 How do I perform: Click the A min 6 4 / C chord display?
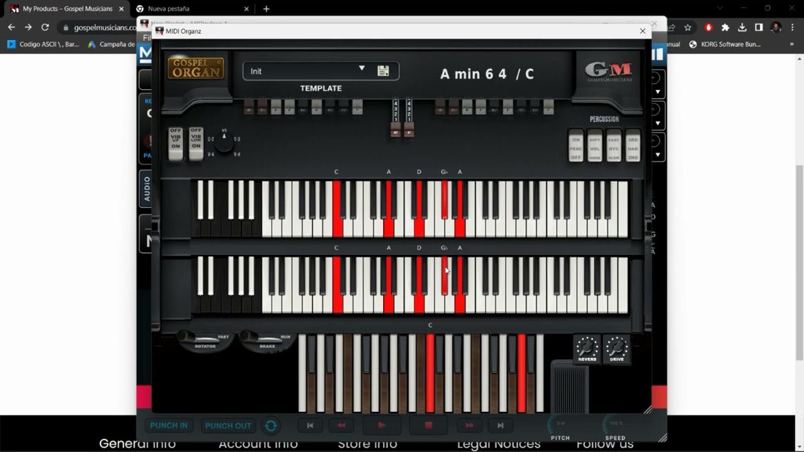(x=487, y=74)
